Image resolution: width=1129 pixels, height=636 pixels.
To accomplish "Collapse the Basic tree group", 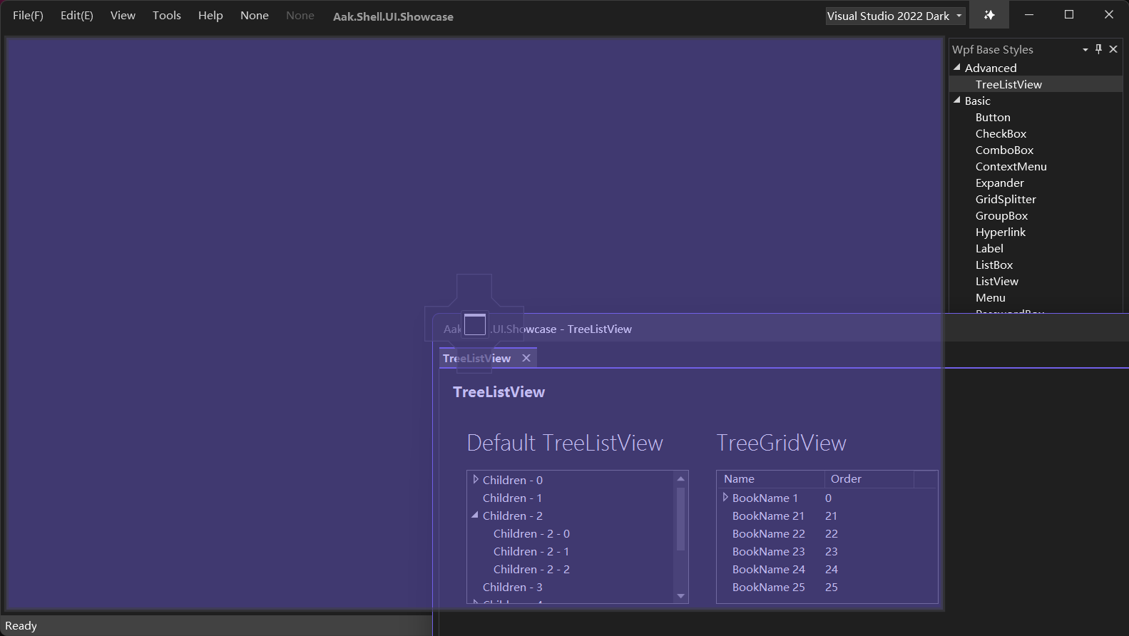I will point(957,100).
